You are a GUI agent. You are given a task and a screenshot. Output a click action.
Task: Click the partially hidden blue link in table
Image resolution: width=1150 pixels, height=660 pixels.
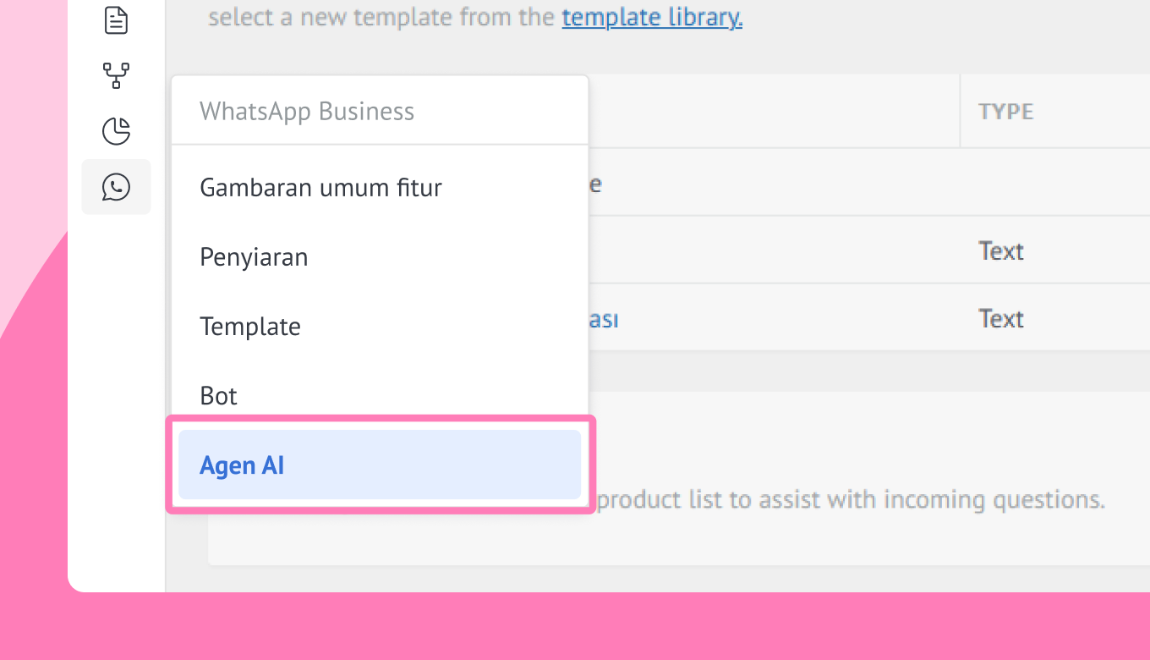[604, 319]
